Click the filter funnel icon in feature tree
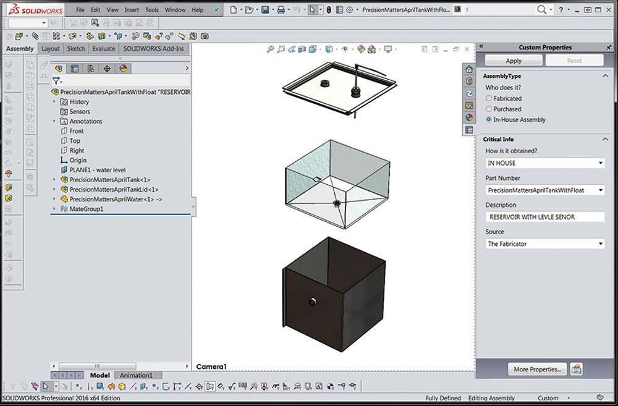The width and height of the screenshot is (618, 406). (56, 81)
